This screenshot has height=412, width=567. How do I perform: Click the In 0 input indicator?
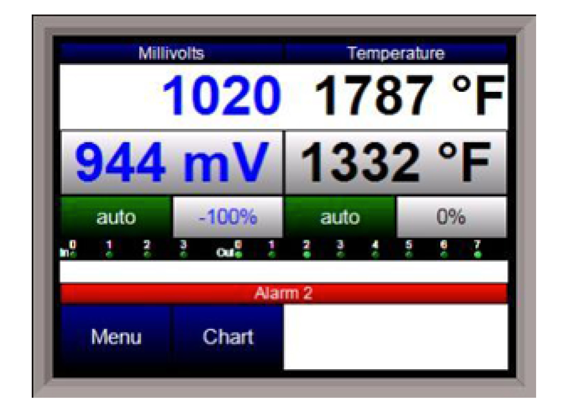pyautogui.click(x=73, y=254)
